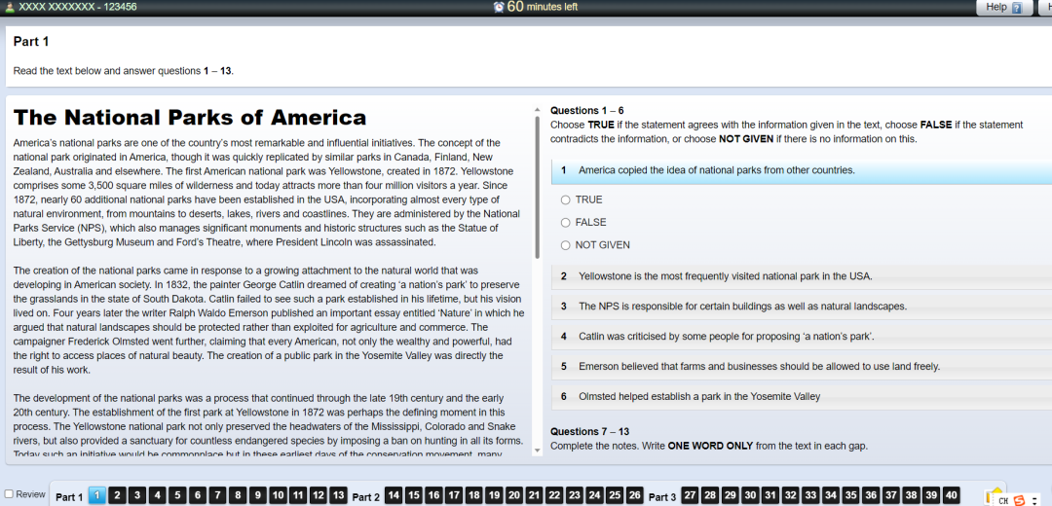Open question 37

pos(891,496)
